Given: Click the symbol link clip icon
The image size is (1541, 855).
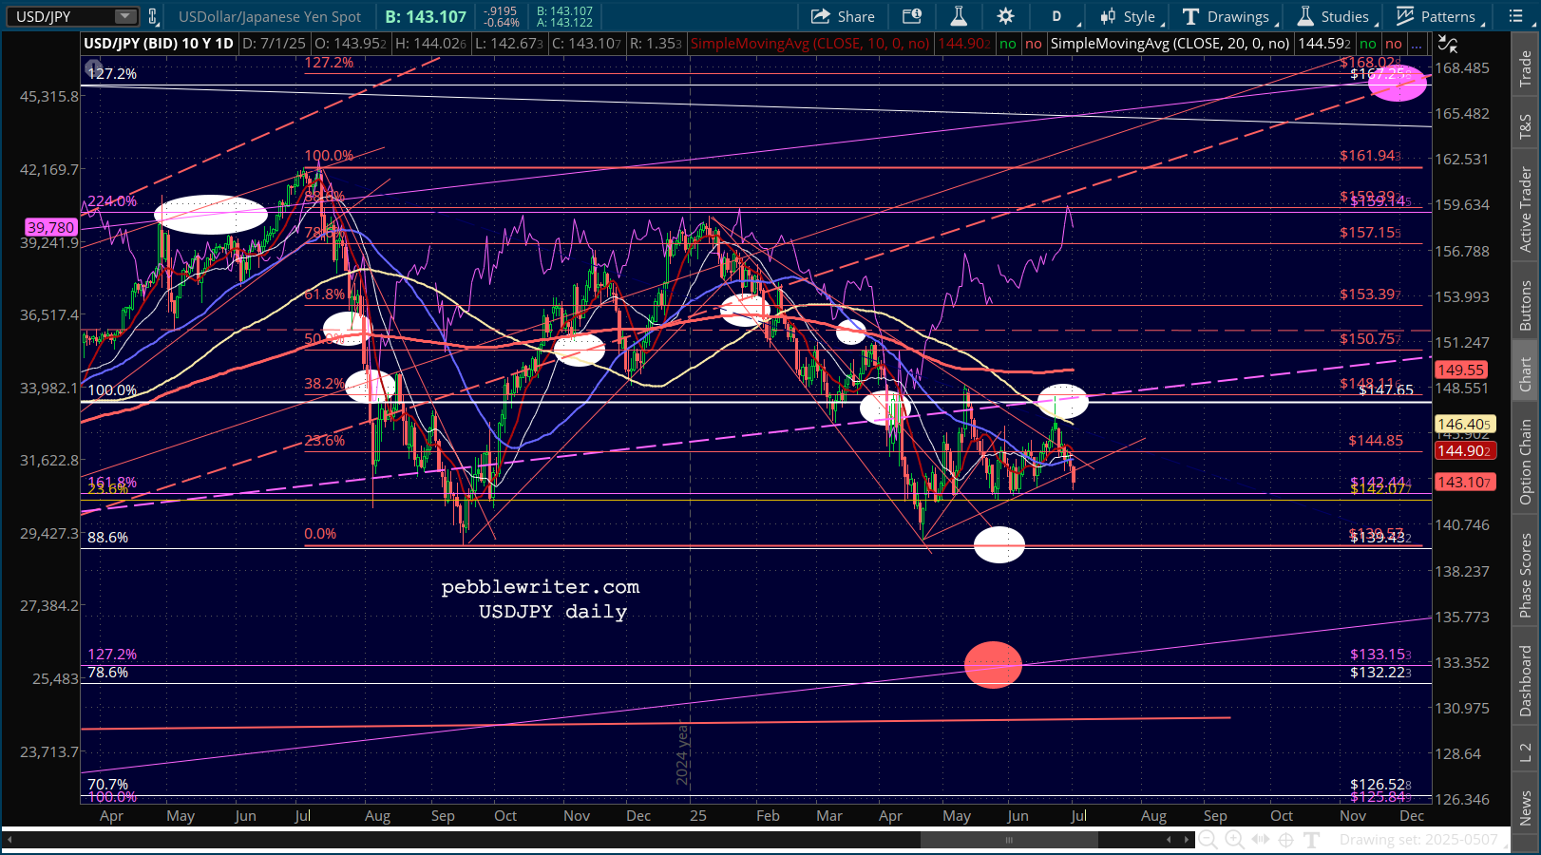Looking at the screenshot, I should coord(153,16).
